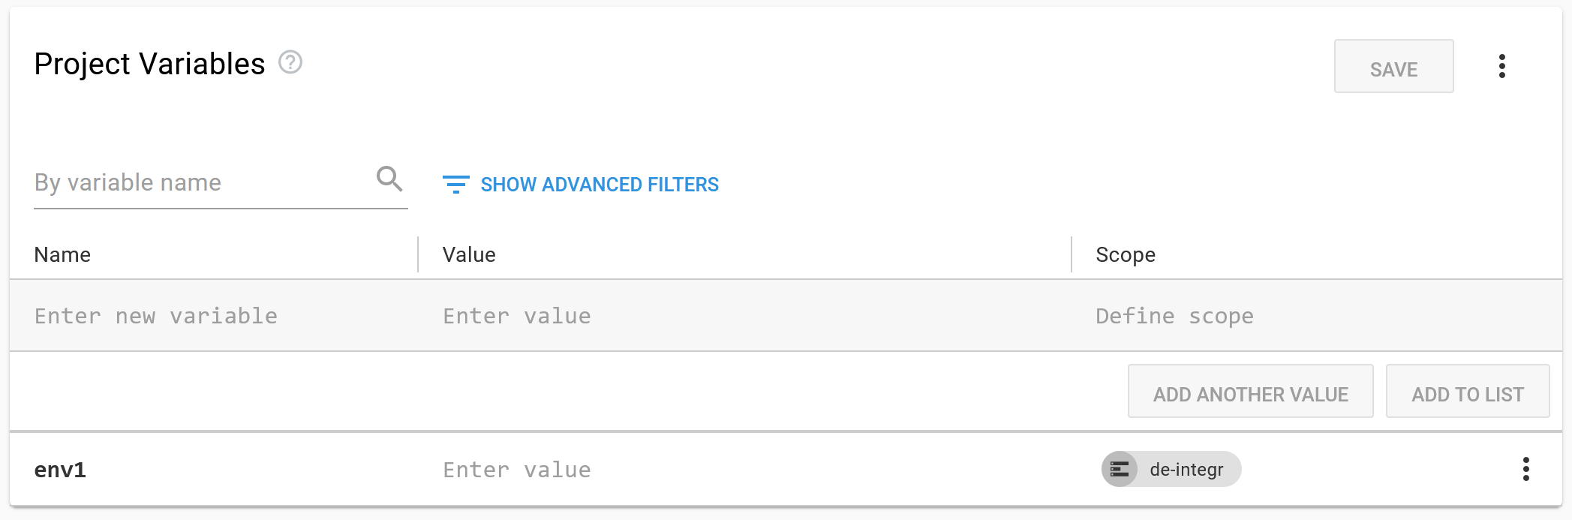This screenshot has width=1572, height=520.
Task: Open the Define scope selector
Action: (1174, 315)
